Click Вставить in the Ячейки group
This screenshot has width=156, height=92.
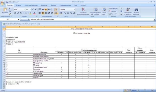pos(113,8)
